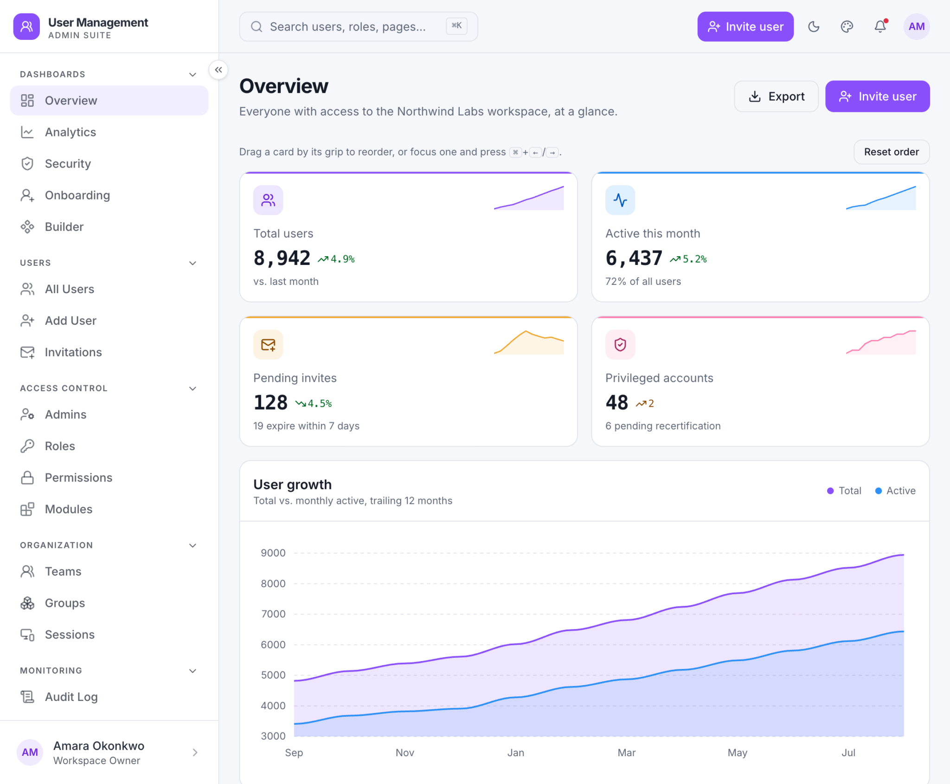
Task: Toggle the Total series legend
Action: pos(844,490)
